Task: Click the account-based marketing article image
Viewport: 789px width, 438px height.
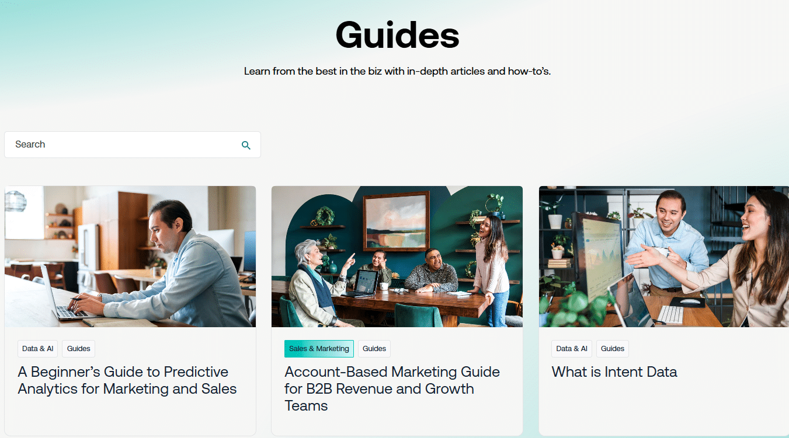Action: tap(397, 256)
